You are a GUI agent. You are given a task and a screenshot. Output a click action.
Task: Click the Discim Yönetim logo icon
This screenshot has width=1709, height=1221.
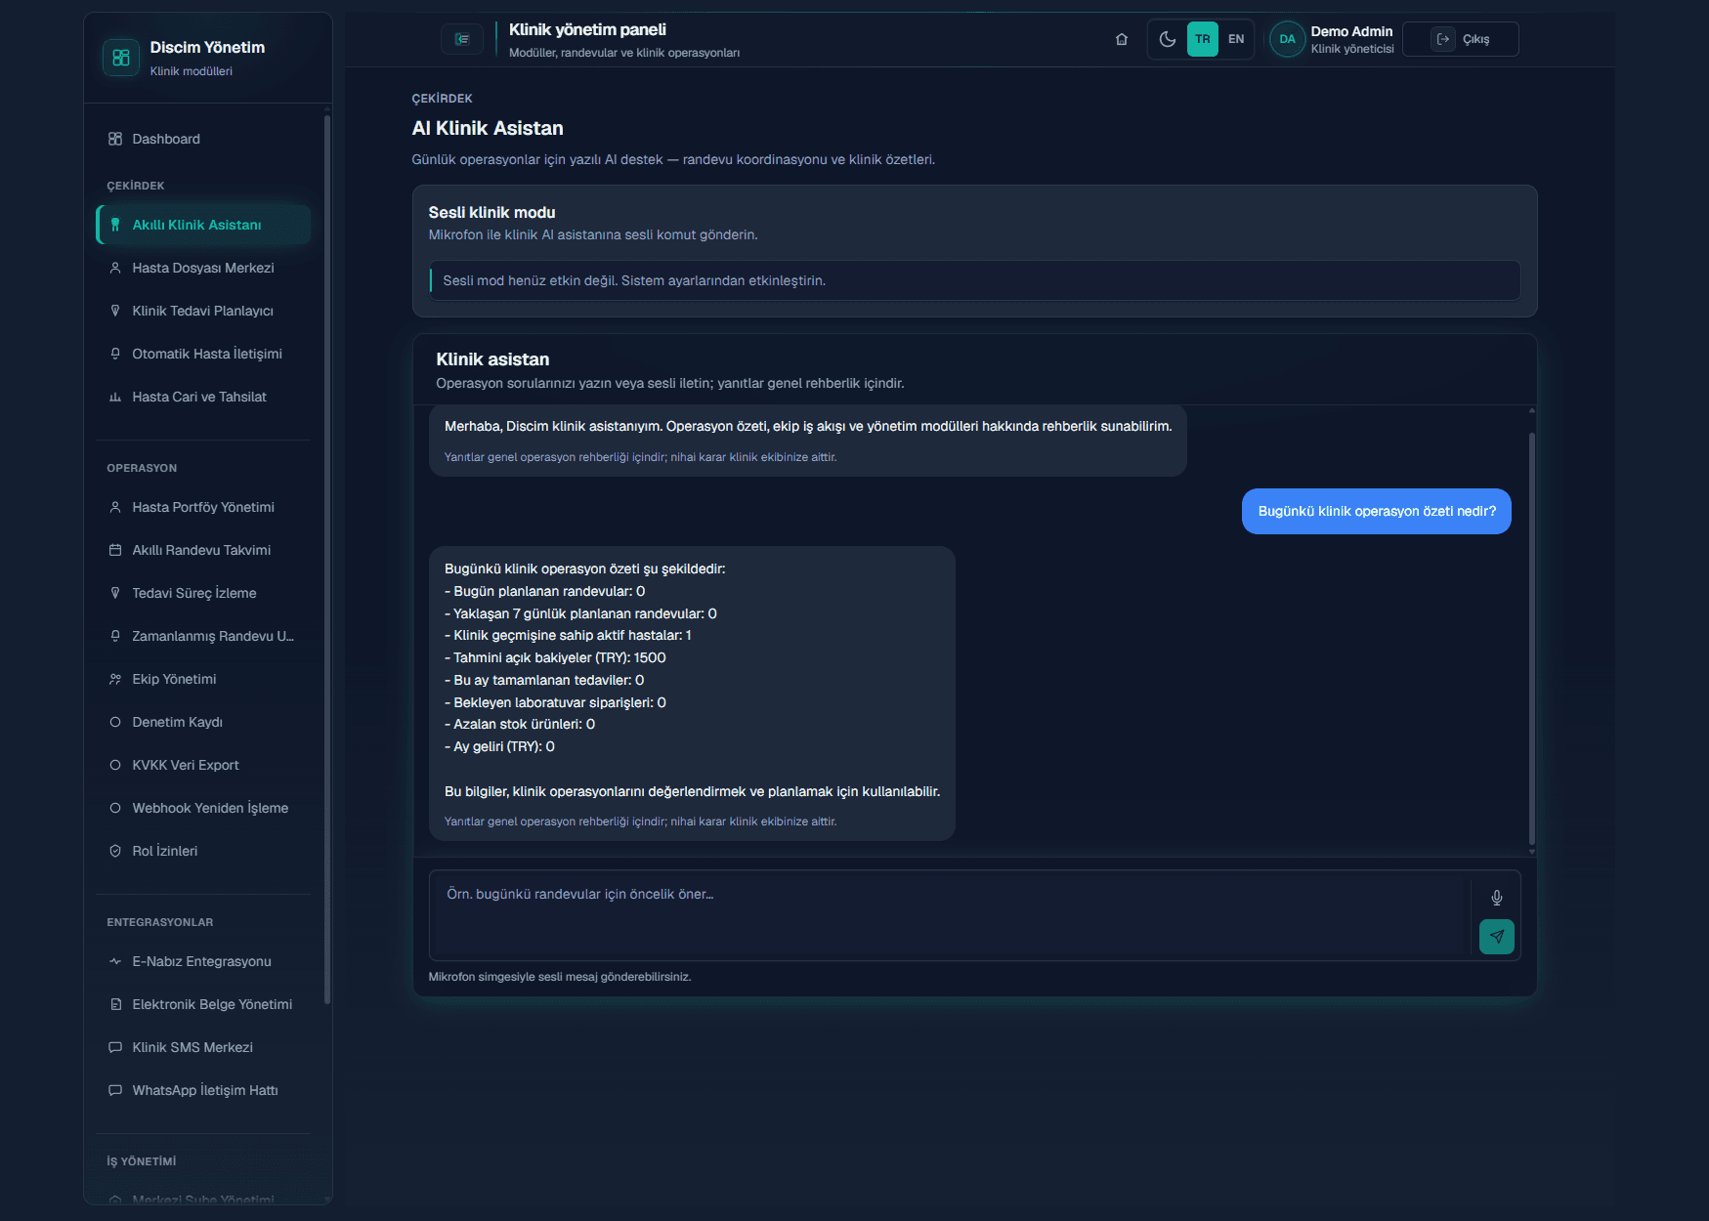point(121,58)
